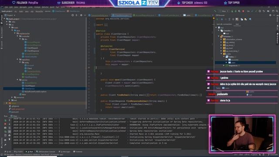Switch to the users table editor tab
279x157 pixels.
pos(188,15)
